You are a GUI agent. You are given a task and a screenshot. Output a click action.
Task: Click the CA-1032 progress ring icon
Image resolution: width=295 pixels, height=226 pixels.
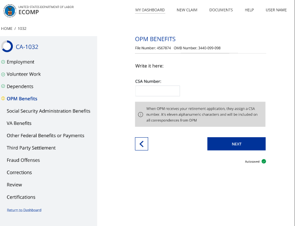point(7,47)
